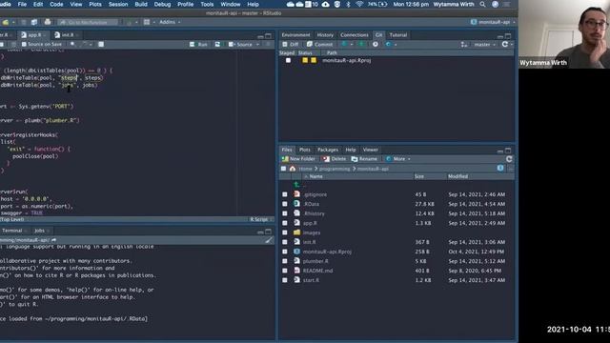
Task: Click the Git pull arrow icon
Action: point(344,45)
